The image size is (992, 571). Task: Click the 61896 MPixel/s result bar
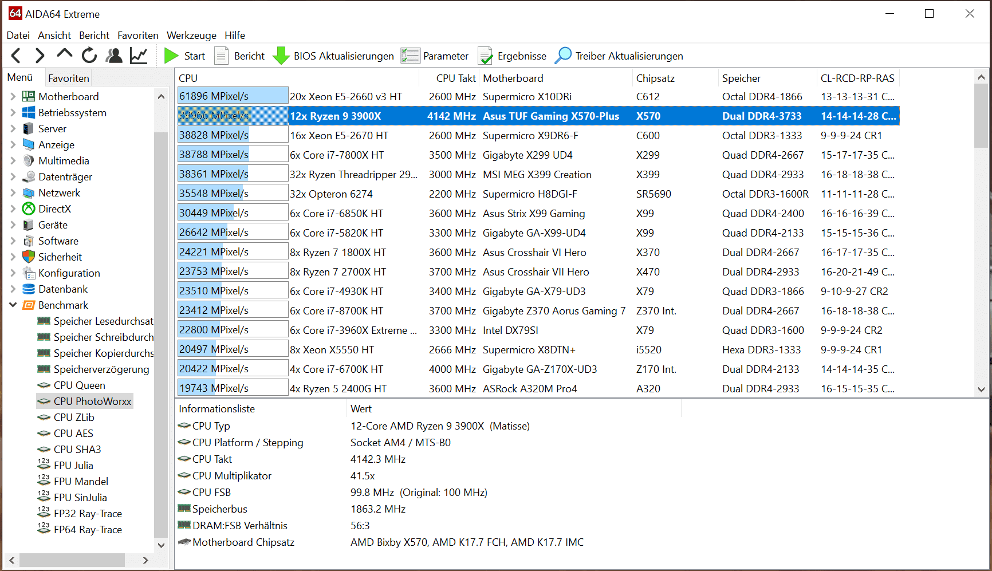coord(233,96)
